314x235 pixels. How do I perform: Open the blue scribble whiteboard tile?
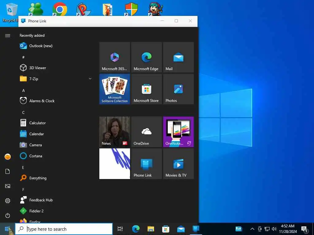(x=115, y=164)
